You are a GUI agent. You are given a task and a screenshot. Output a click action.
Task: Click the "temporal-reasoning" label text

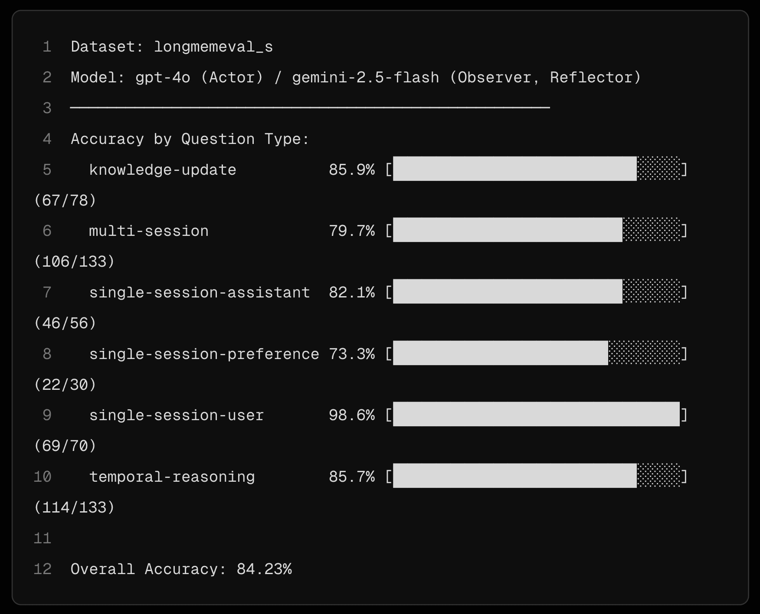(x=172, y=477)
